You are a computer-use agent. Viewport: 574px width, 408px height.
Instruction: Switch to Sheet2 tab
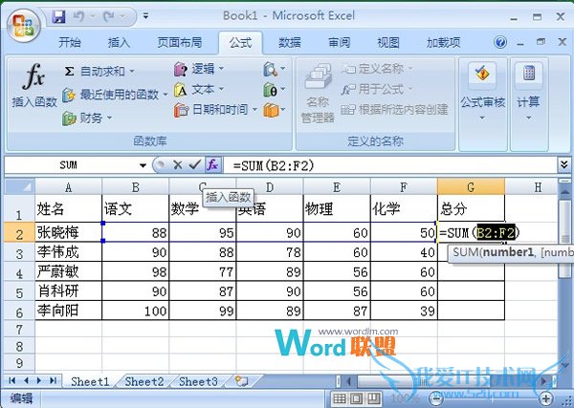point(144,381)
